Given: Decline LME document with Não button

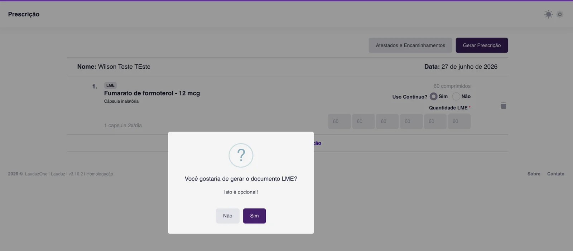Looking at the screenshot, I should (x=228, y=216).
